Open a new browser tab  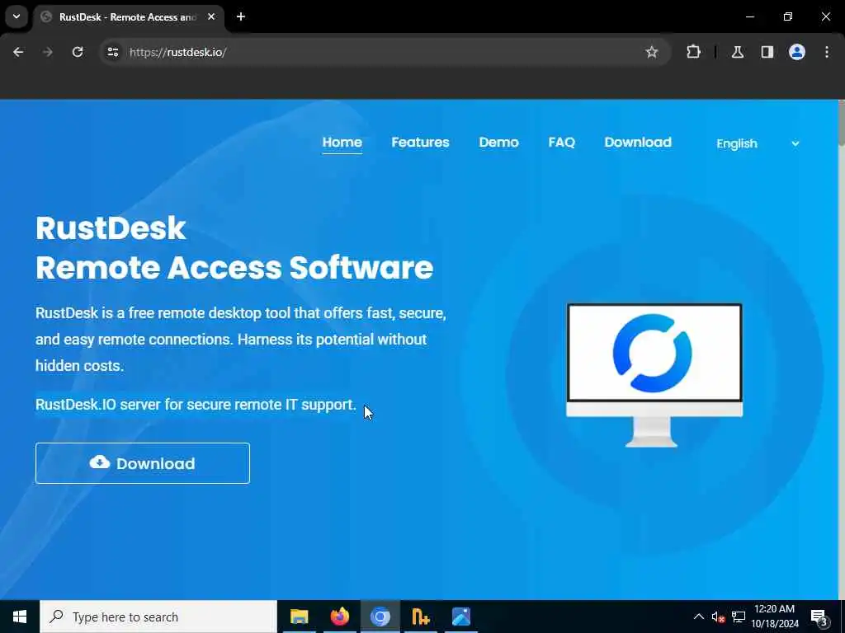241,16
